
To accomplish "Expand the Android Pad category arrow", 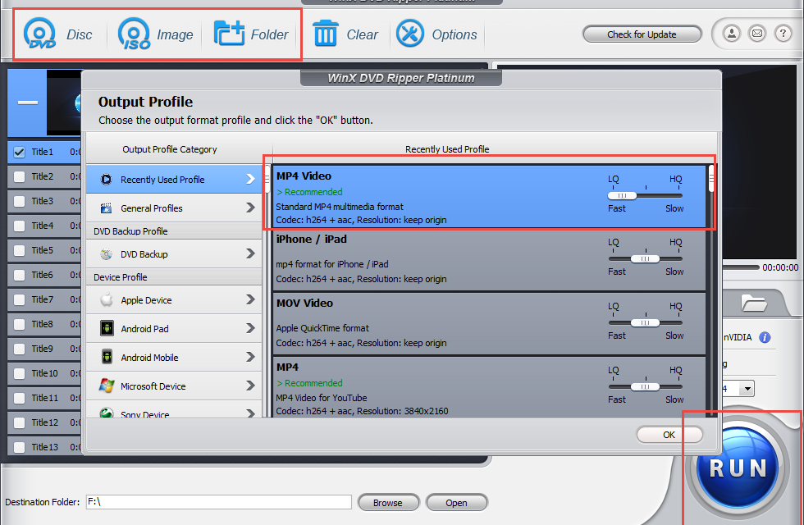I will tap(250, 329).
